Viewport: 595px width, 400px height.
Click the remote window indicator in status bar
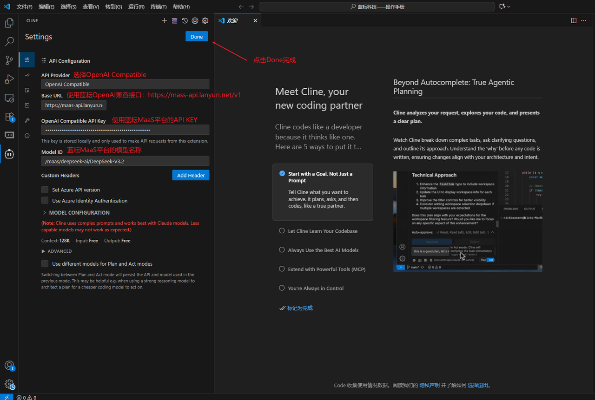[7, 397]
